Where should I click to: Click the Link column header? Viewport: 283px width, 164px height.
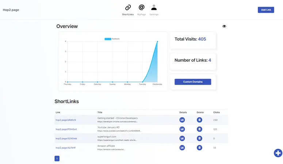tap(58, 113)
